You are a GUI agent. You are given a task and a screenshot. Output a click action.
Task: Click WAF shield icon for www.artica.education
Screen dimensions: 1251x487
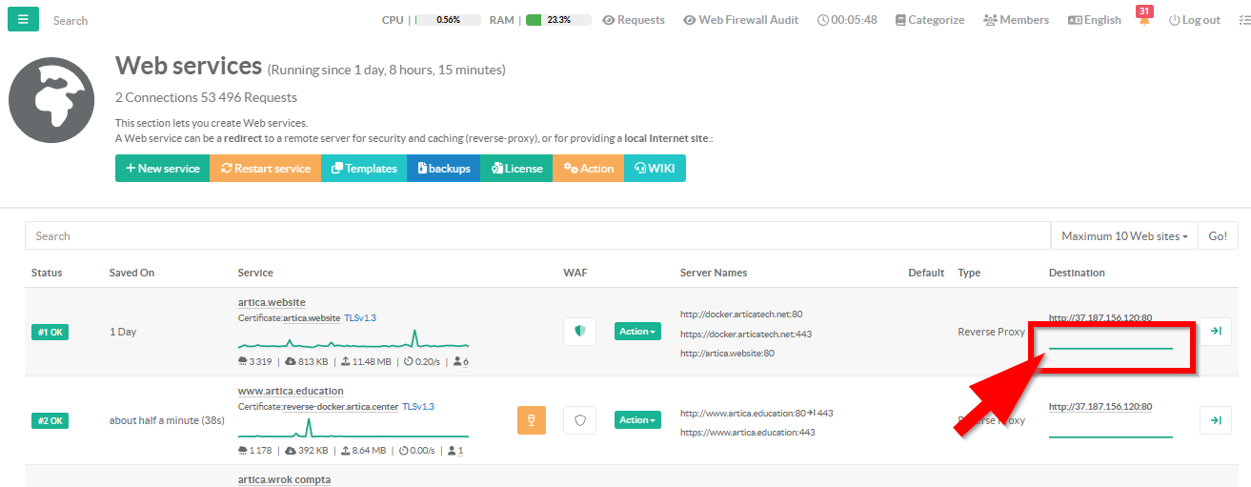pyautogui.click(x=579, y=420)
